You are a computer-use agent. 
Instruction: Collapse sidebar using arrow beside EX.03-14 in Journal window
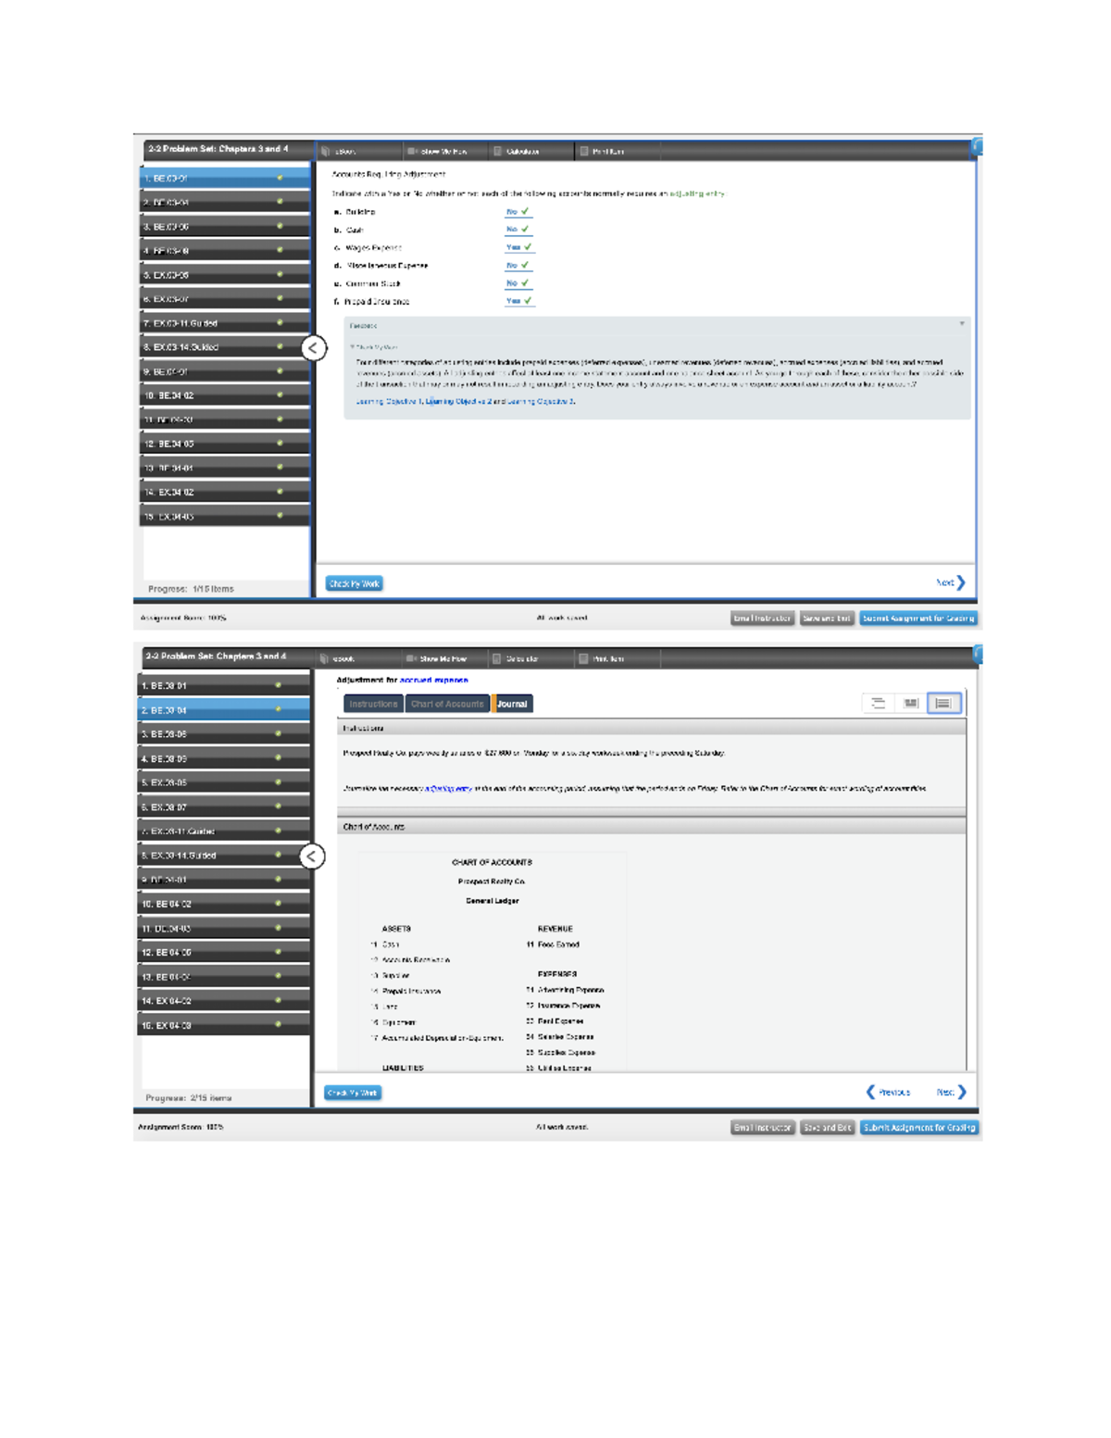click(x=313, y=857)
